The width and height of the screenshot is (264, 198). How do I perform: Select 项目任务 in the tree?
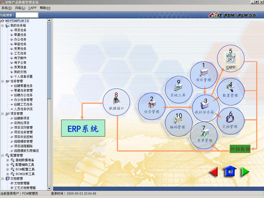[x=20, y=30]
